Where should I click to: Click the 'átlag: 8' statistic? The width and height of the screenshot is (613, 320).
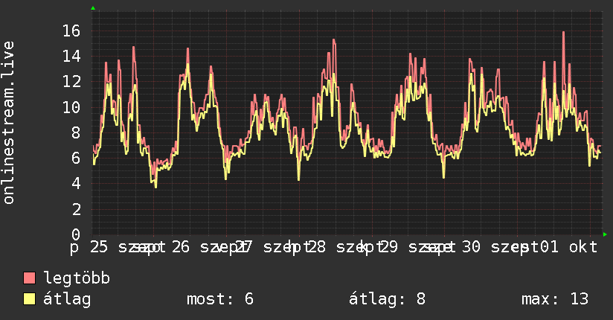click(x=387, y=299)
